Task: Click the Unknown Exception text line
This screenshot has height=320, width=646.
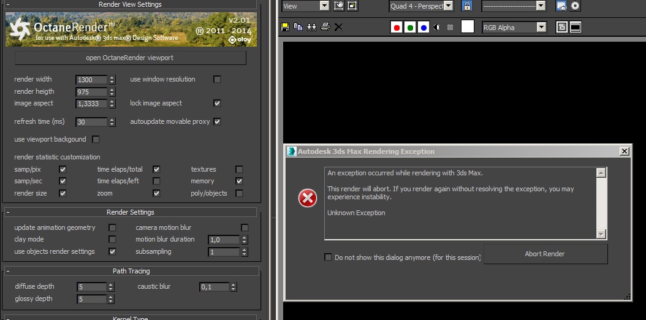Action: tap(356, 213)
